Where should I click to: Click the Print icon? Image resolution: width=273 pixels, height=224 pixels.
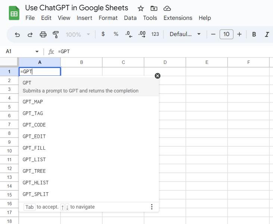point(43,34)
